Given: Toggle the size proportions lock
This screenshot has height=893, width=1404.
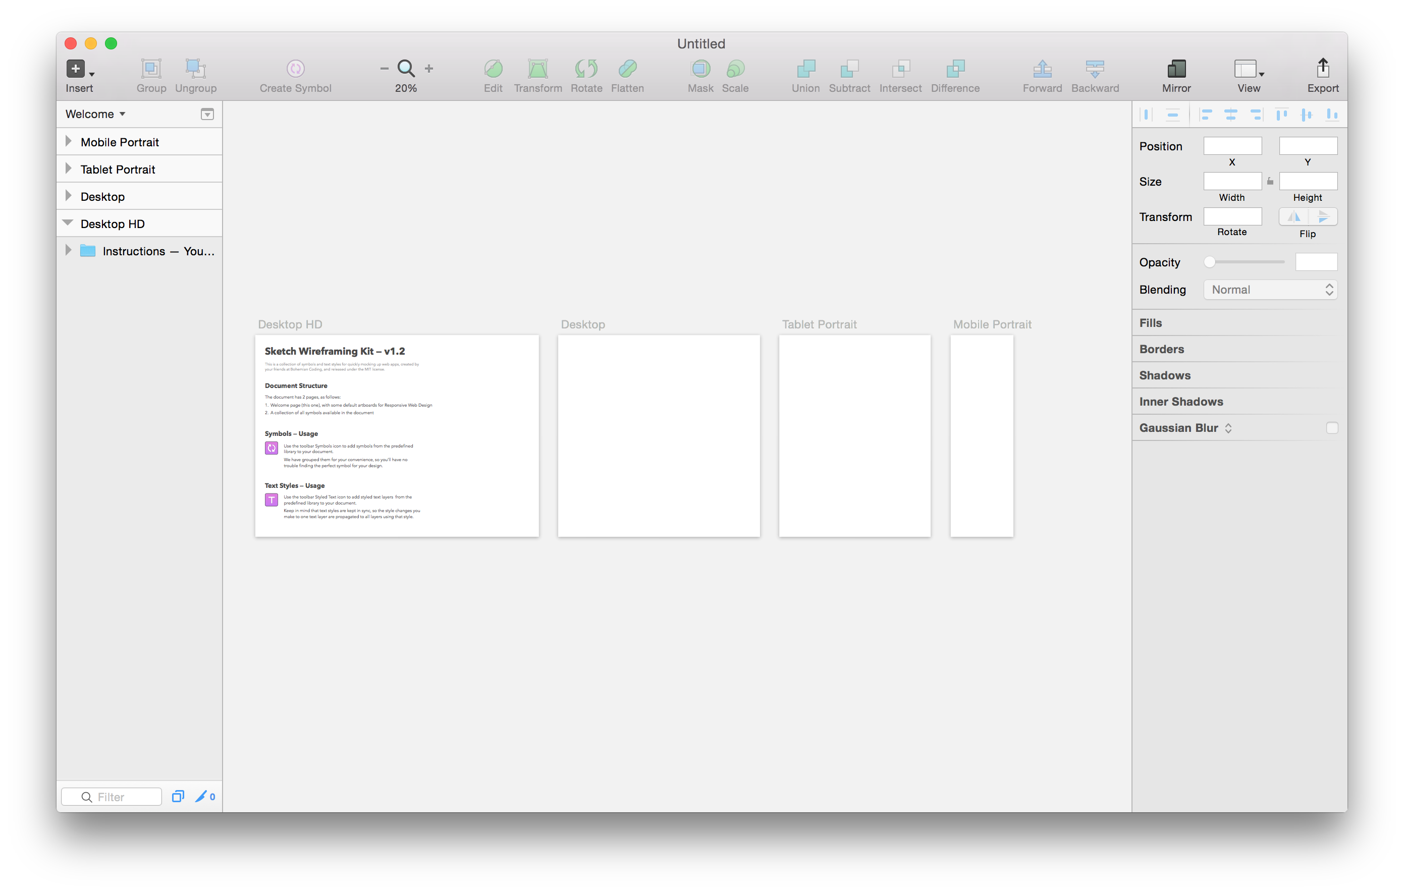Looking at the screenshot, I should pos(1270,181).
